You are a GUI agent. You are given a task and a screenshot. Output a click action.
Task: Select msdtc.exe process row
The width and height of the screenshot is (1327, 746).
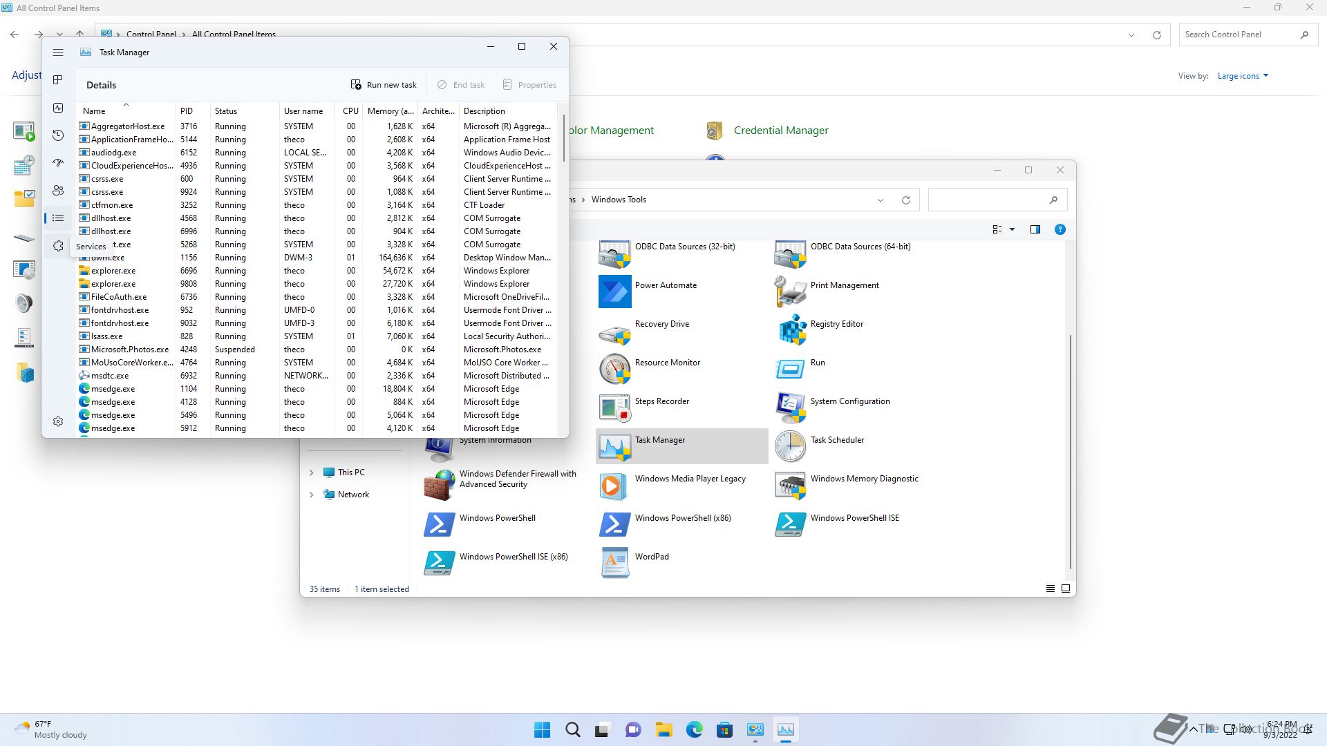click(317, 376)
